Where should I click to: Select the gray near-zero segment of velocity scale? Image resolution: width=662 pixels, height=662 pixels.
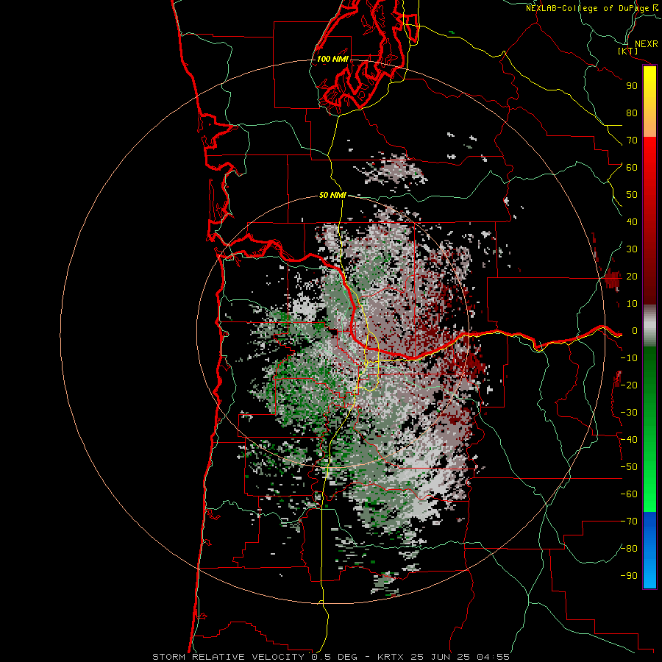point(649,325)
